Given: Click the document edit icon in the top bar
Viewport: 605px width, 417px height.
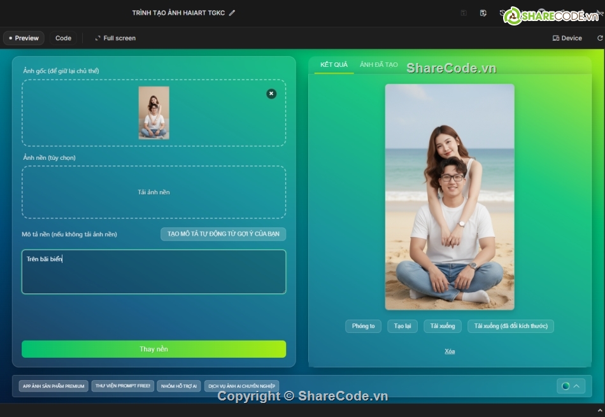Looking at the screenshot, I should click(x=483, y=13).
